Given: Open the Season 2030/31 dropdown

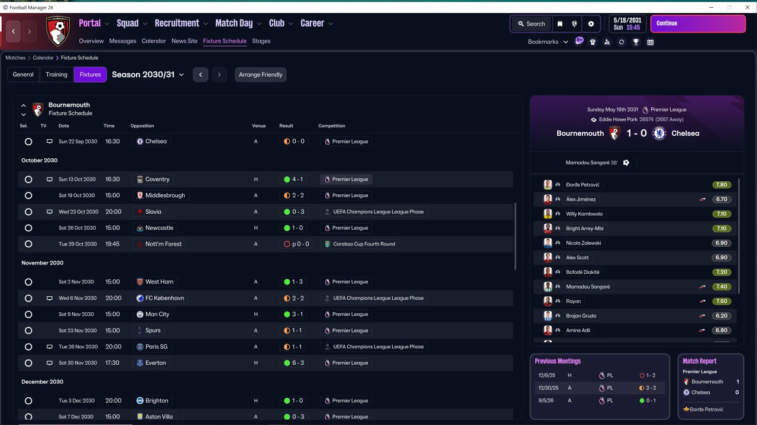Looking at the screenshot, I should pos(148,75).
